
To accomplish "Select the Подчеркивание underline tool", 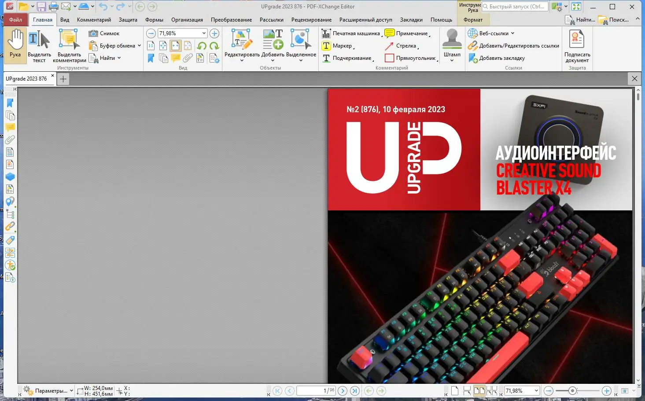I will coord(348,58).
